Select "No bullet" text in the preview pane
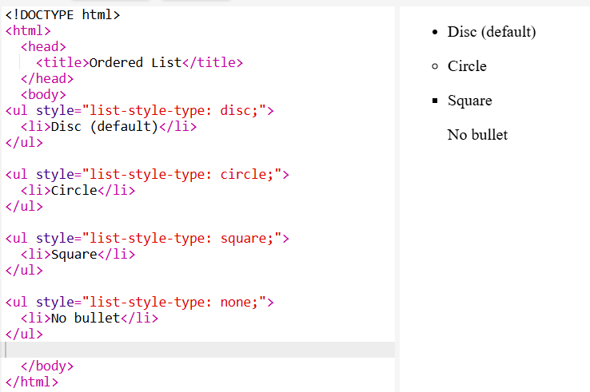This screenshot has width=590, height=392. pos(477,135)
